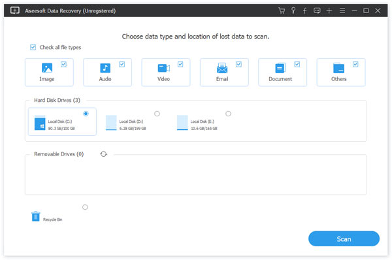Click the Recycle Bin icon
The width and height of the screenshot is (392, 260).
(36, 216)
